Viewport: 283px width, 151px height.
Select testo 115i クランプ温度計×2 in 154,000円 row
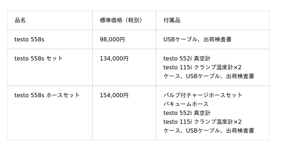[x=202, y=122]
